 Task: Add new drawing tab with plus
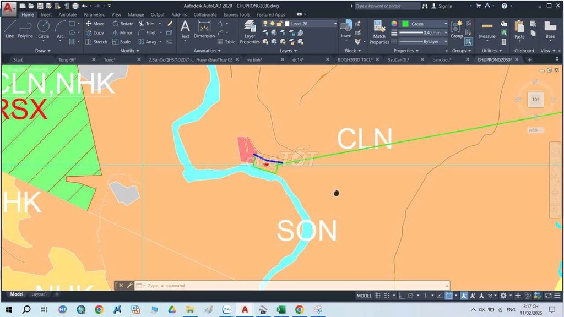(x=529, y=59)
